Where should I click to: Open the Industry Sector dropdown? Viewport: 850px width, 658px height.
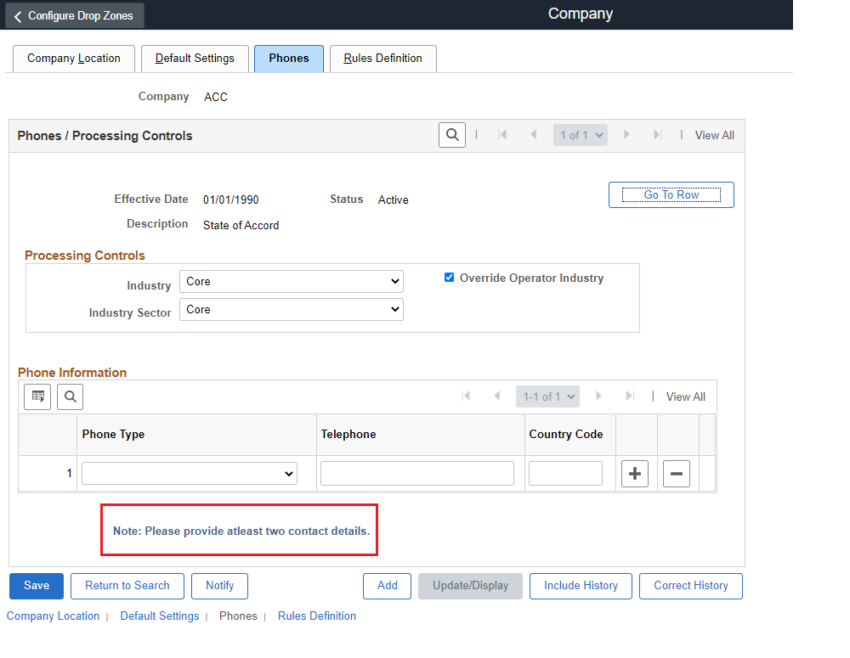(291, 310)
